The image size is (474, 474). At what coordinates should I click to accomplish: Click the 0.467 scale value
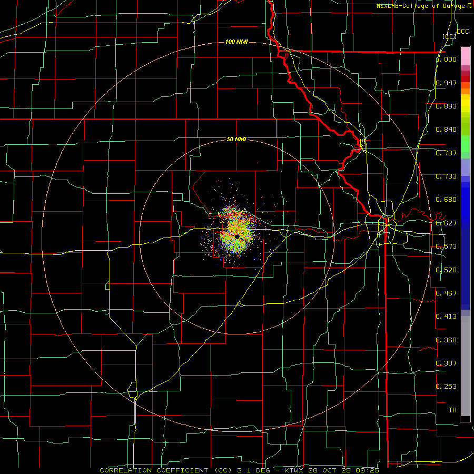tap(446, 293)
